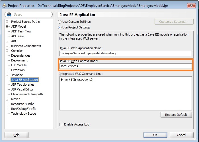Expand the ADF Model tree node
Viewport: 199px width, 142px height.
7,27
